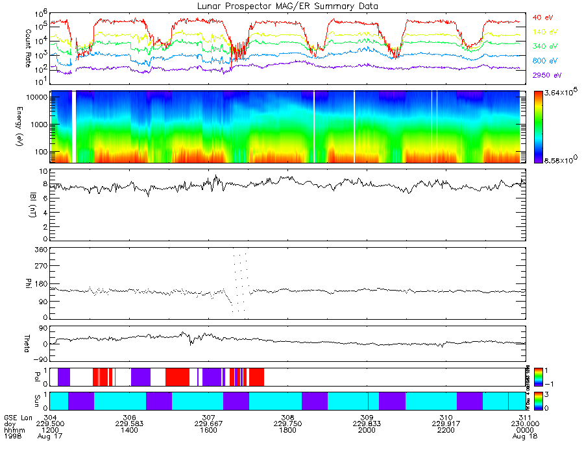Click the "GSE Lon" row label
Image resolution: width=584 pixels, height=454 pixels.
(x=18, y=418)
